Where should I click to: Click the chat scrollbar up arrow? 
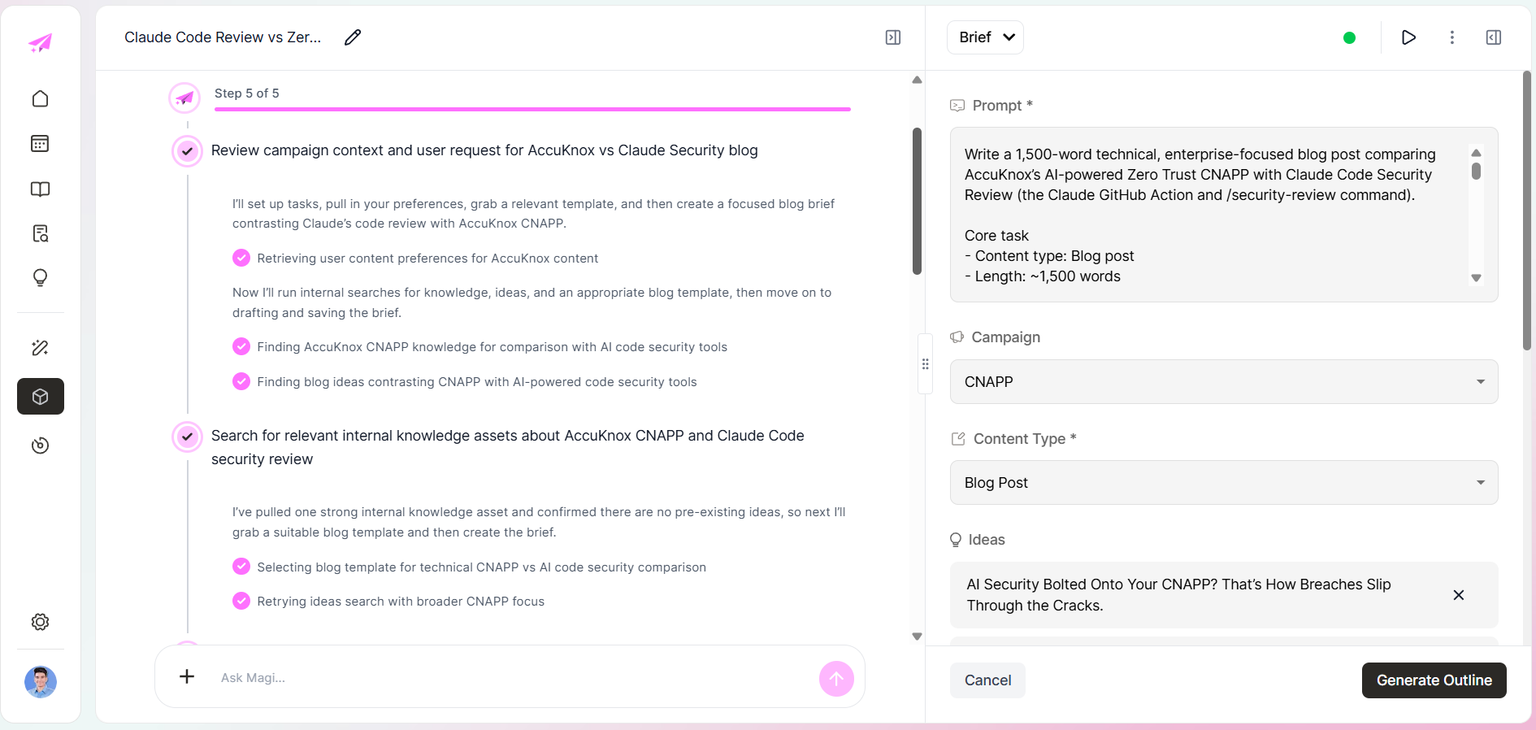point(917,80)
